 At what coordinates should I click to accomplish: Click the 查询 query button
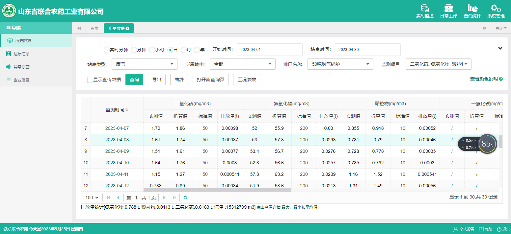pos(134,80)
